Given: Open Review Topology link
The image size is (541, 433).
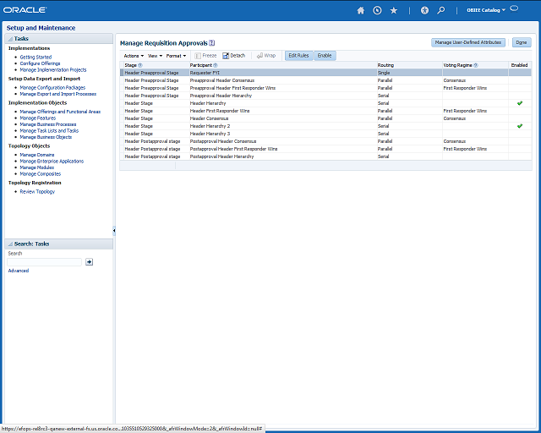Looking at the screenshot, I should 37,192.
